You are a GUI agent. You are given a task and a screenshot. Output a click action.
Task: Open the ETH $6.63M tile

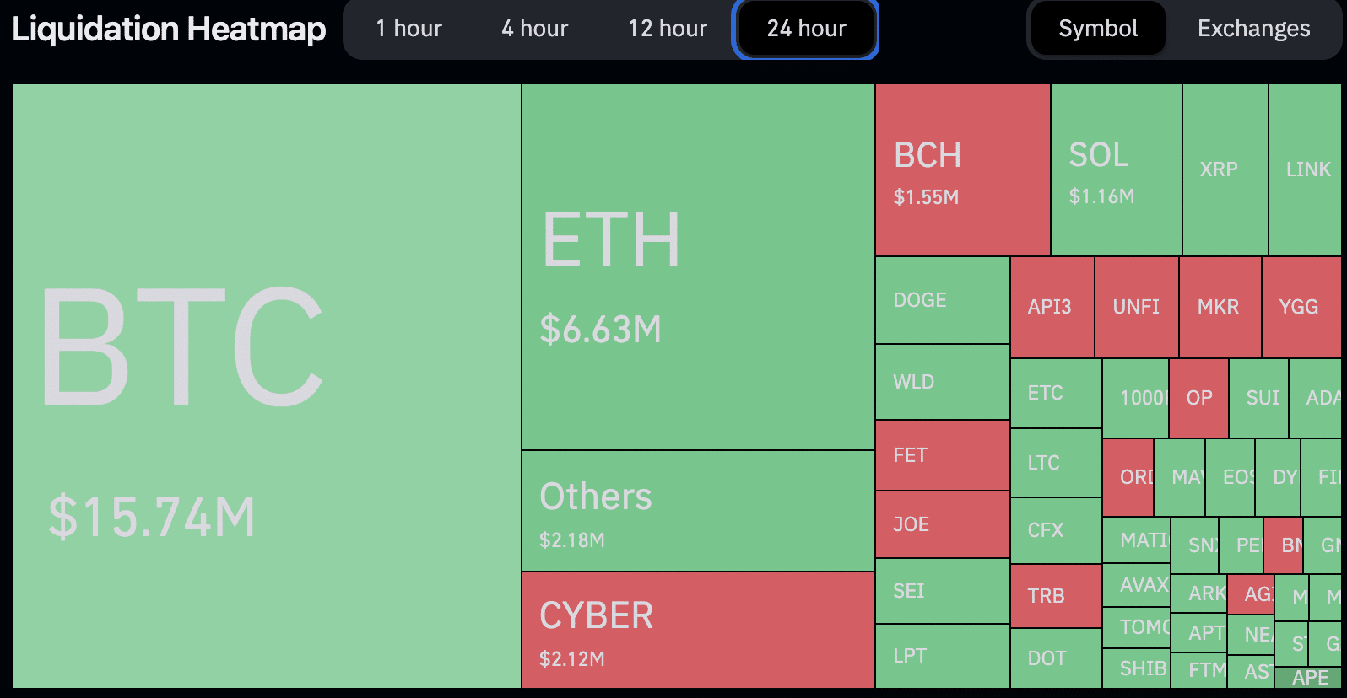click(x=698, y=266)
